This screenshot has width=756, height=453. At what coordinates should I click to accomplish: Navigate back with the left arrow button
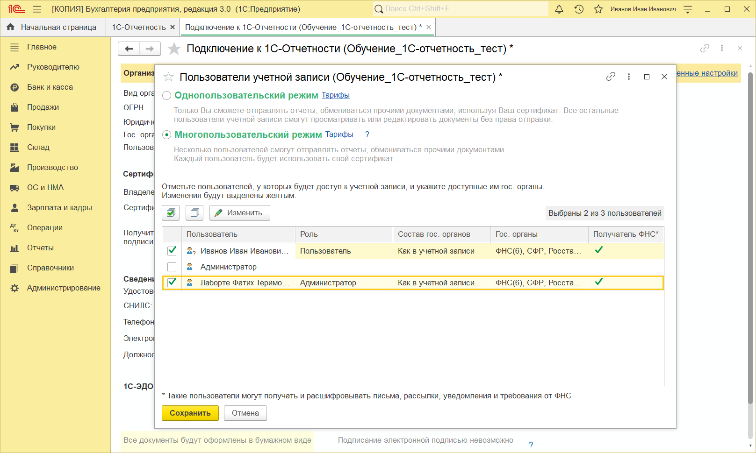coord(129,49)
